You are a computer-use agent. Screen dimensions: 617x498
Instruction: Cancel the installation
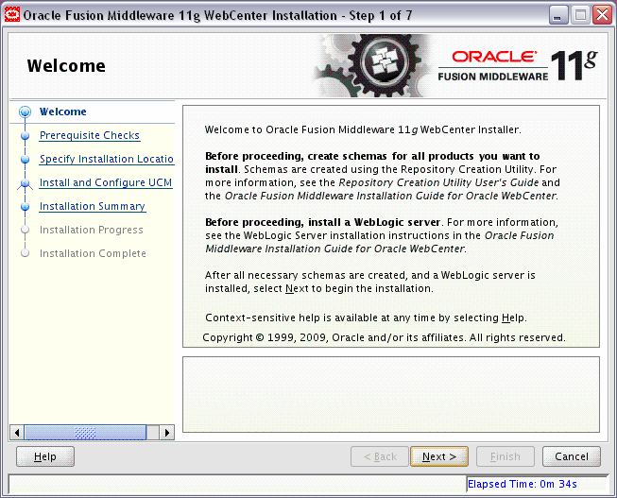coord(572,456)
